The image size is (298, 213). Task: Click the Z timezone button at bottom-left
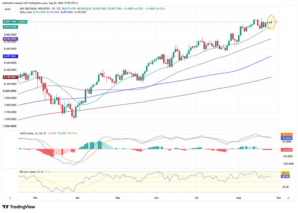10,198
